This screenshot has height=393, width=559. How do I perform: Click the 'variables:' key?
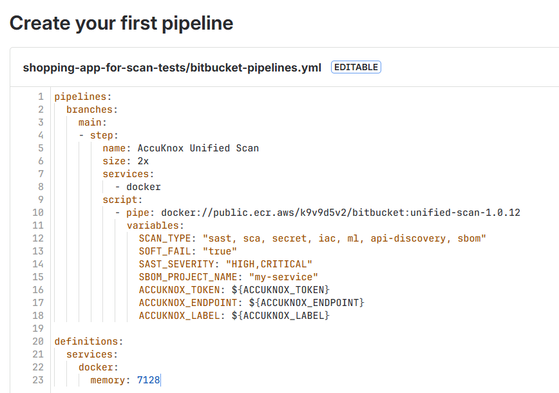click(155, 225)
